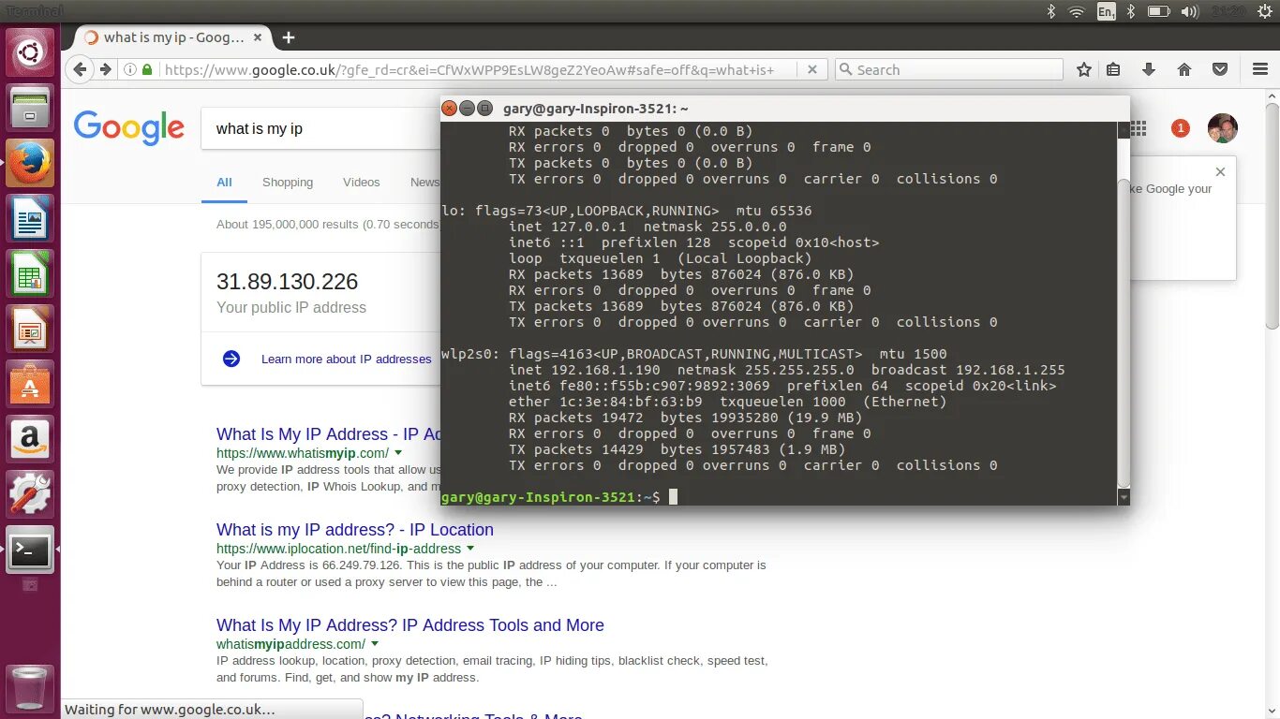Open System Settings from the launcher

[31, 494]
